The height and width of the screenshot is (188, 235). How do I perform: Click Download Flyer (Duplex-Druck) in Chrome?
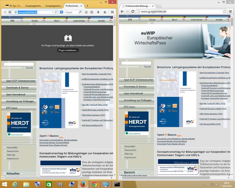tap(171, 144)
